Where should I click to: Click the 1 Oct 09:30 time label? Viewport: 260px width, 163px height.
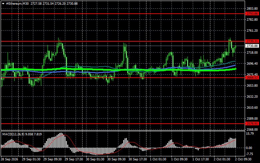(x=179, y=159)
